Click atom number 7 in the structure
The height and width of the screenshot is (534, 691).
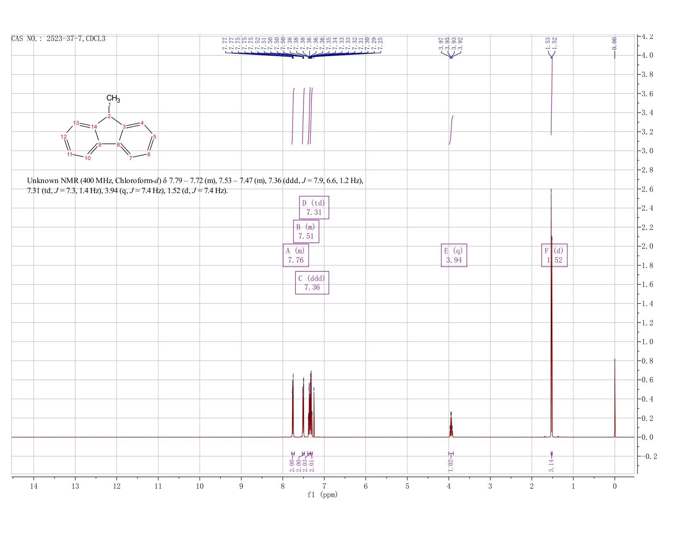pyautogui.click(x=131, y=158)
